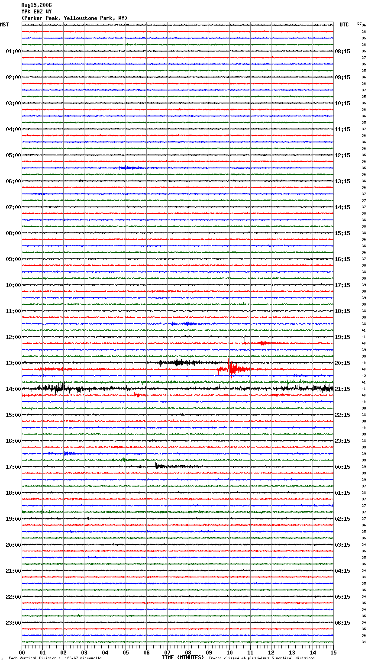Screen dimensions: 368x664
Task: Click the noisy black 14:00 trace near minute 02
Action: 61,387
